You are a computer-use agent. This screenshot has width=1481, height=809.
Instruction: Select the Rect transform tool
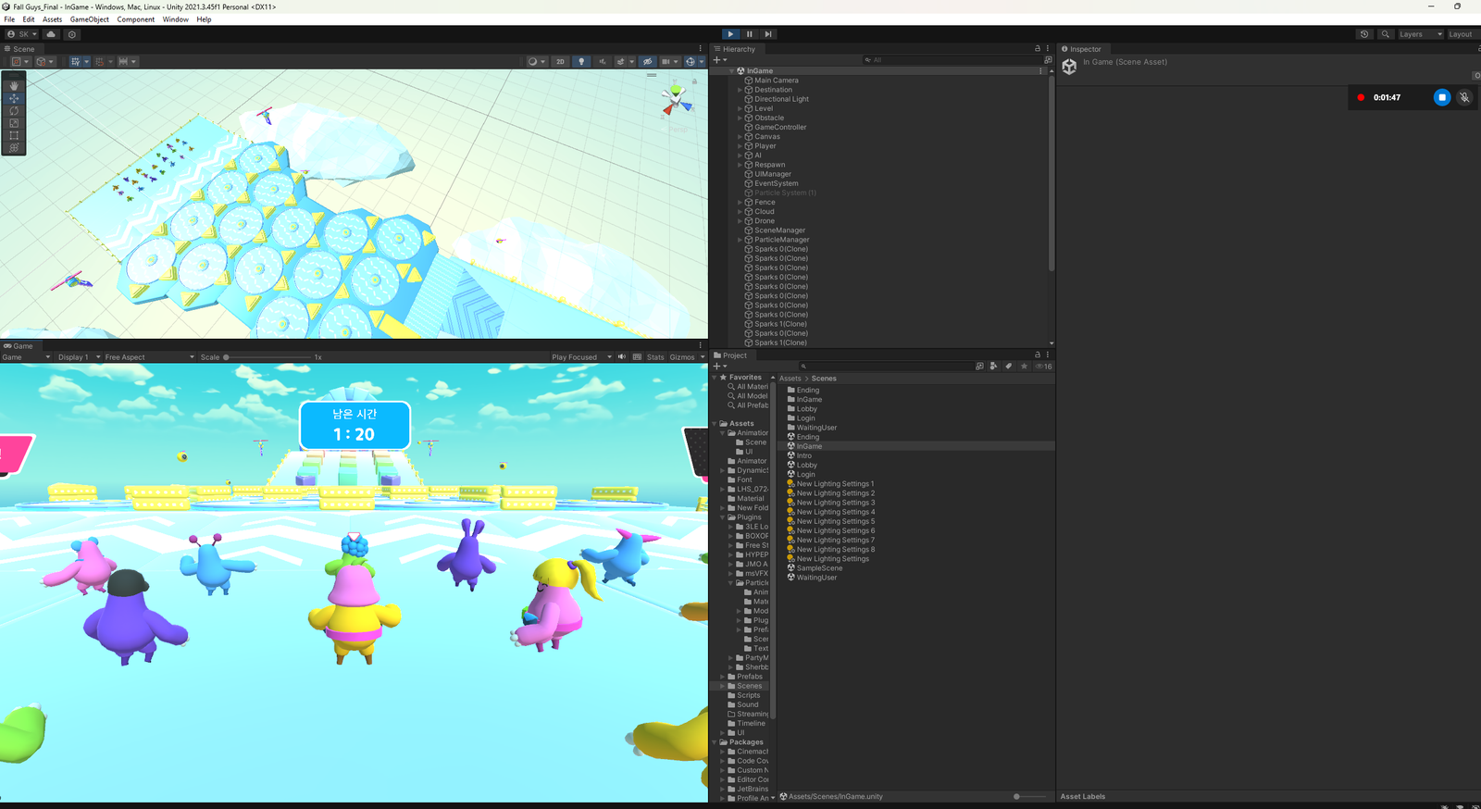(14, 135)
